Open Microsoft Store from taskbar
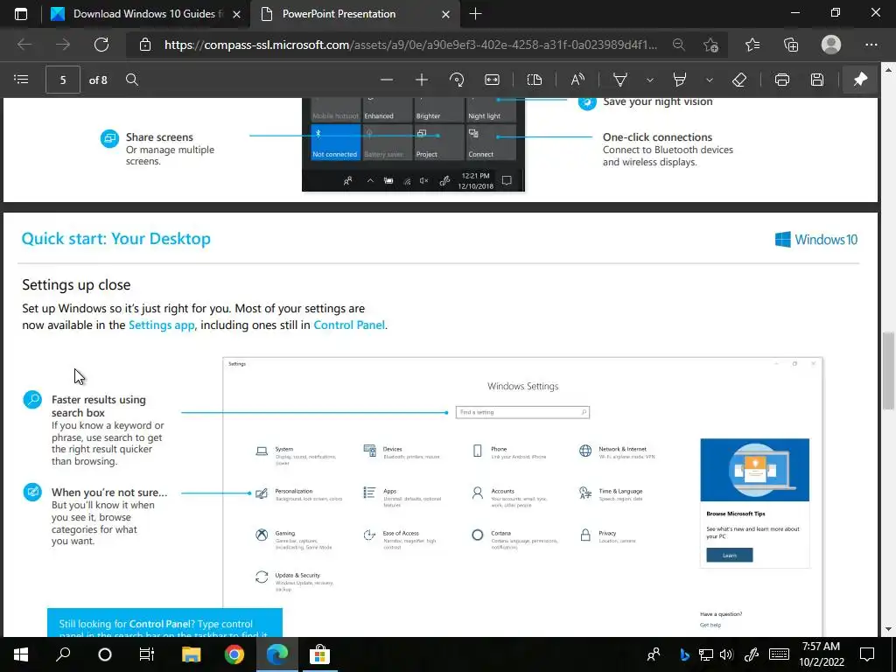This screenshot has height=672, width=896. pos(319,654)
